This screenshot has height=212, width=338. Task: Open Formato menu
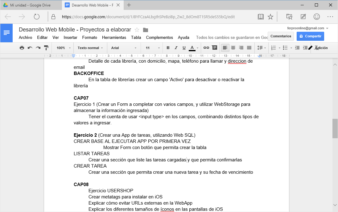(90, 38)
